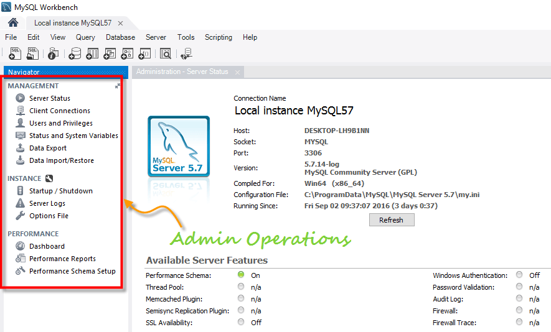Screen dimensions: 551x332
Task: Open the File menu
Action: [11, 37]
